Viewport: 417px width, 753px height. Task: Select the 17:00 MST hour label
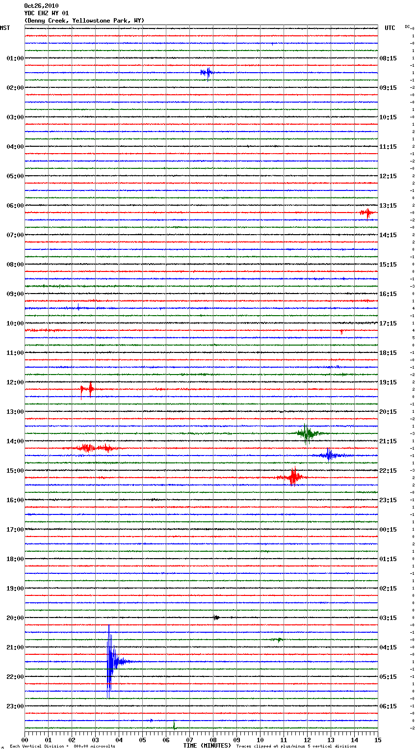coord(15,530)
